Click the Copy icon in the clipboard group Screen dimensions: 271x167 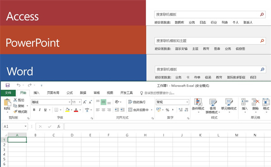15,106
